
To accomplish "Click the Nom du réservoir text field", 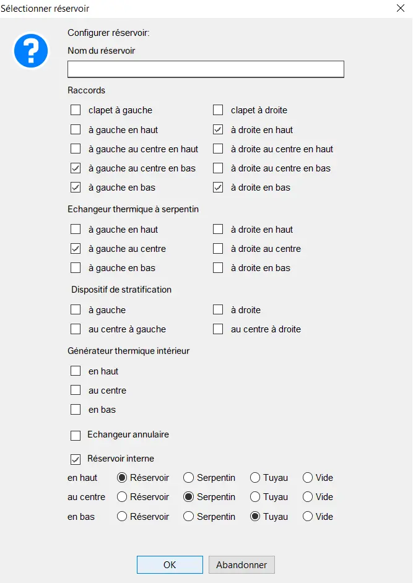I will tap(206, 69).
